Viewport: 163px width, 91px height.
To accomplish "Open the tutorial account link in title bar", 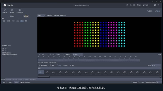I will click(145, 5).
